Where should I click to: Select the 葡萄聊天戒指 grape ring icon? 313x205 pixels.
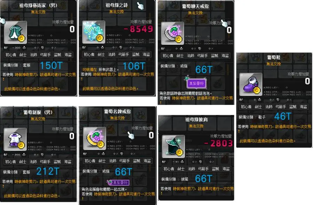click(172, 33)
